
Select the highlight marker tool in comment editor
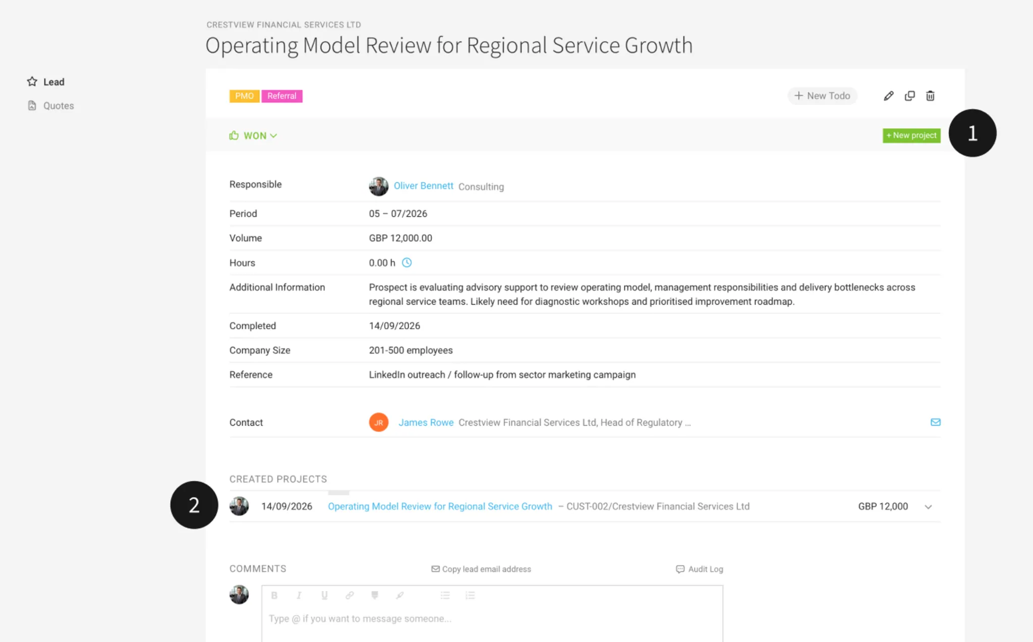375,596
